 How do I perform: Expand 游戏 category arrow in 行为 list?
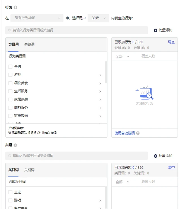pyautogui.click(x=100, y=75)
